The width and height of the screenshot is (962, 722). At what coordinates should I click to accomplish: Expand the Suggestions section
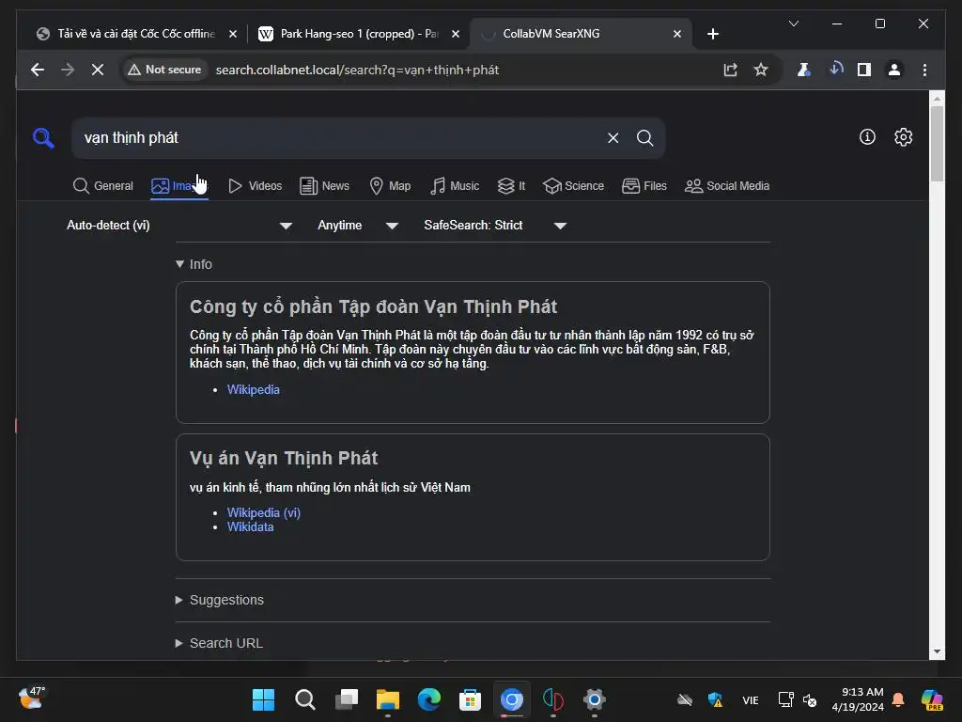coord(220,600)
